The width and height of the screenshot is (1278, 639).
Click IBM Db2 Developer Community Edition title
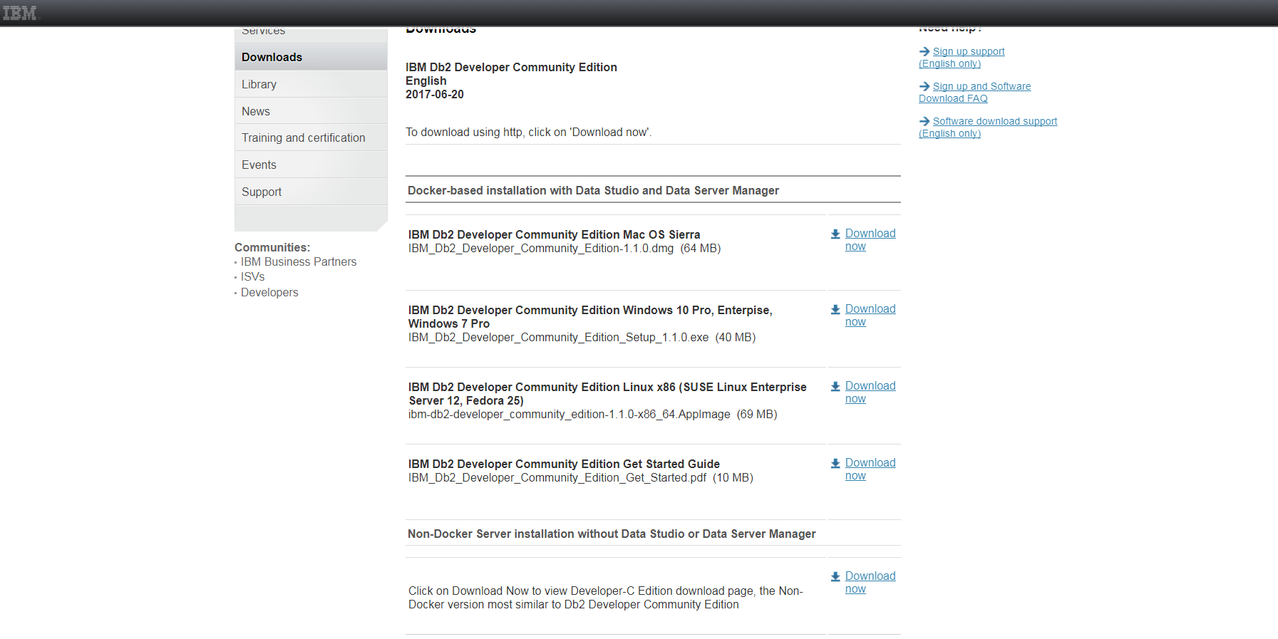pos(511,68)
